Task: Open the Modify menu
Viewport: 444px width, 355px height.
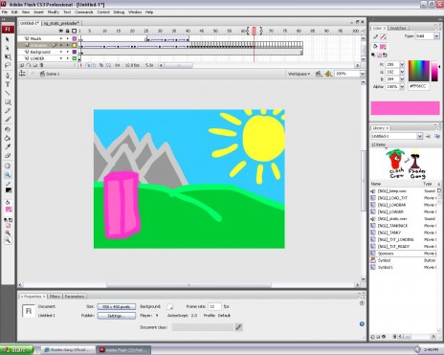Action: pos(54,12)
